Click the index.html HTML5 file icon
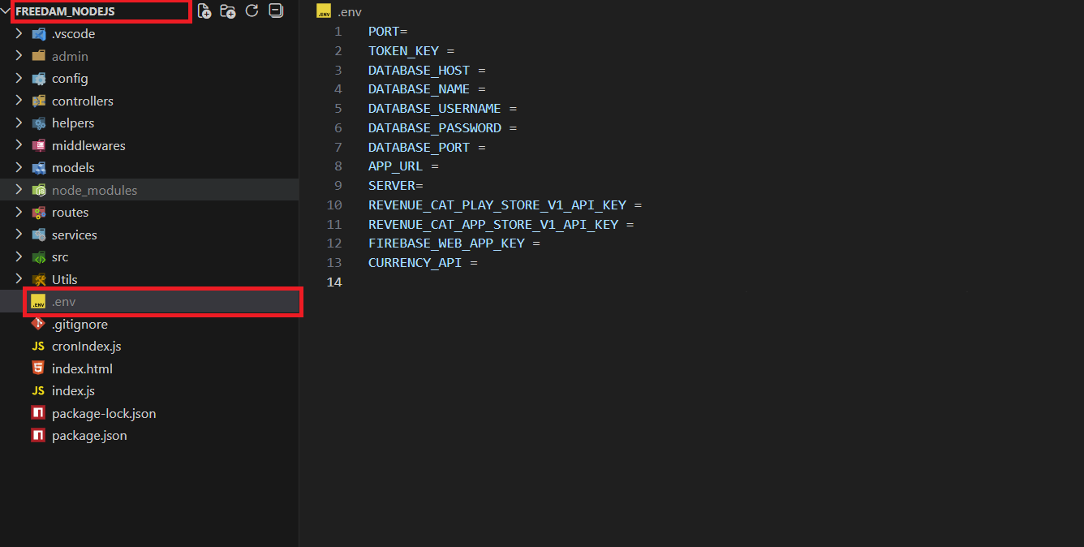The height and width of the screenshot is (547, 1084). 38,368
